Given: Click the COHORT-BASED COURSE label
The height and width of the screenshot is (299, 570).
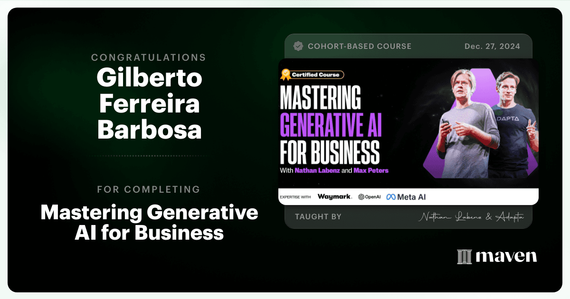Looking at the screenshot, I should pyautogui.click(x=360, y=47).
